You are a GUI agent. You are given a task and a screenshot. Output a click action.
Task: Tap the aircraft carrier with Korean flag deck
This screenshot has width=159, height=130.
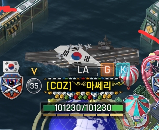[82, 55]
